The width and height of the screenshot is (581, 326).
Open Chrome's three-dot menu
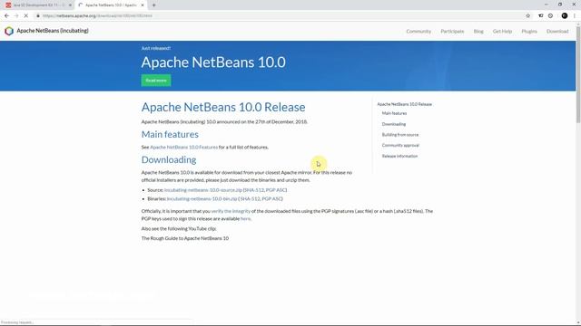(x=575, y=16)
